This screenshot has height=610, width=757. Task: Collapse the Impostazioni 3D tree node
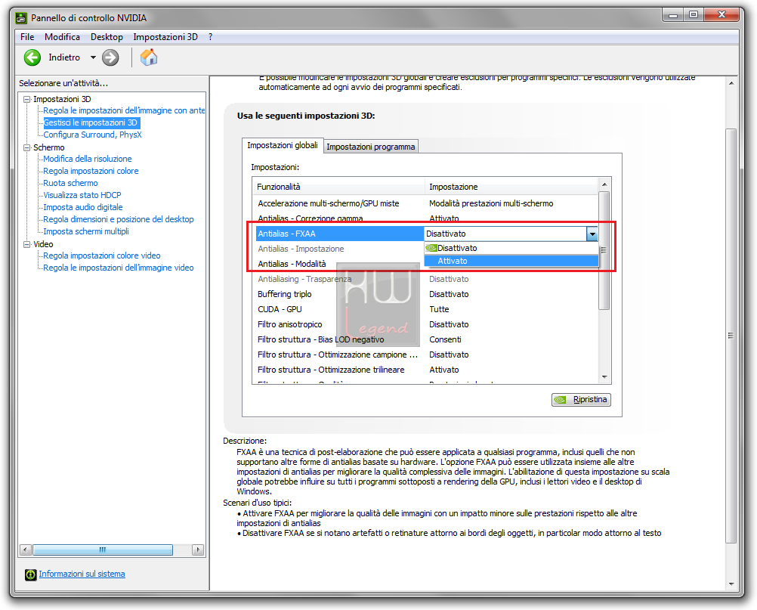coord(27,99)
